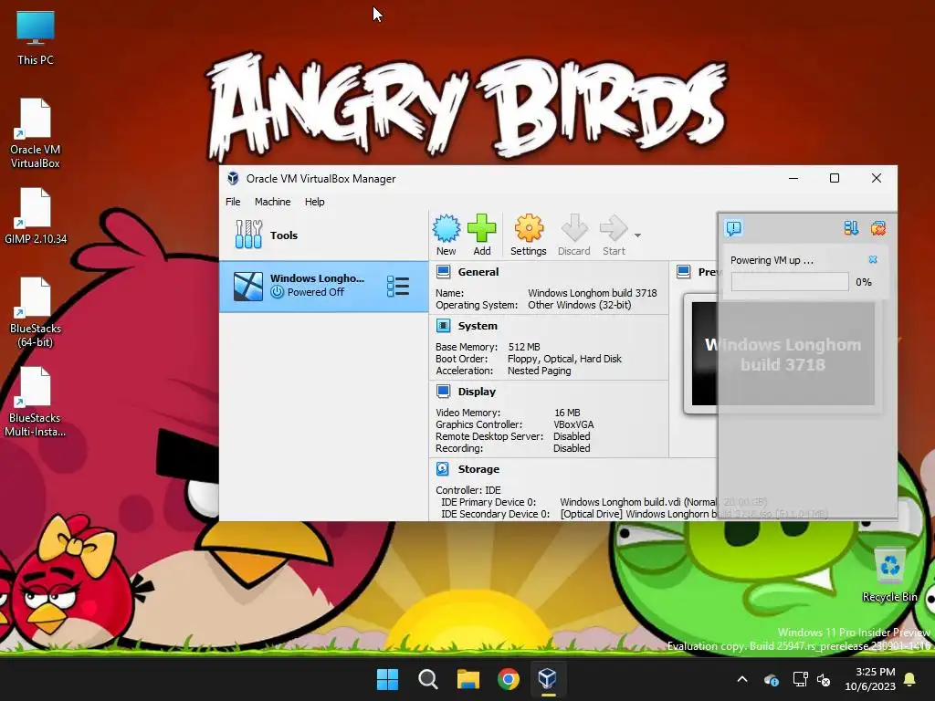Open the VM list menu icon
The width and height of the screenshot is (935, 701).
[398, 286]
